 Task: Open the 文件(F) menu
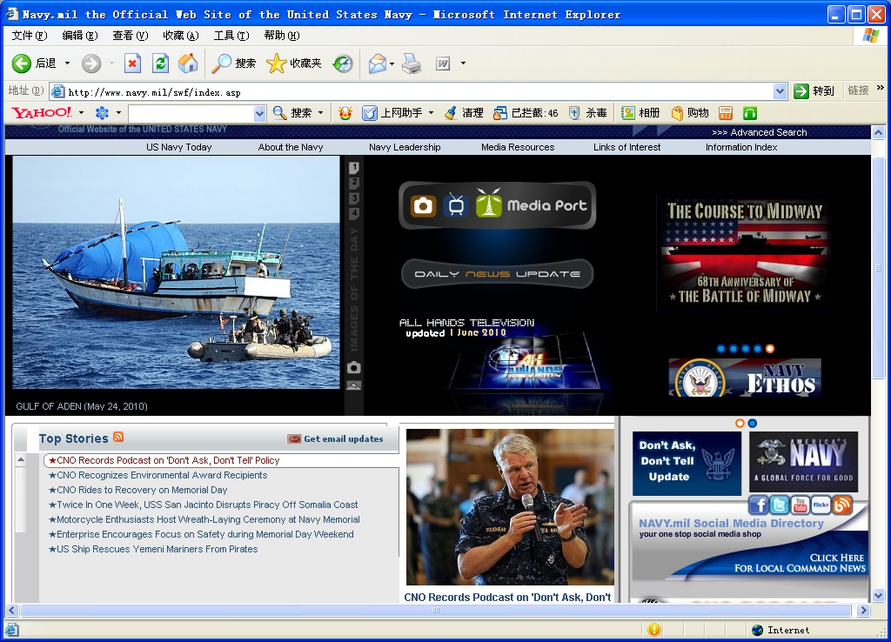point(30,36)
